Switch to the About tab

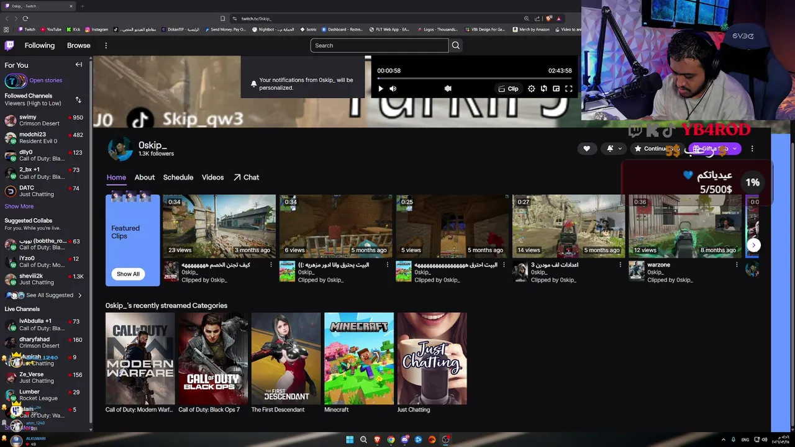[x=145, y=177]
